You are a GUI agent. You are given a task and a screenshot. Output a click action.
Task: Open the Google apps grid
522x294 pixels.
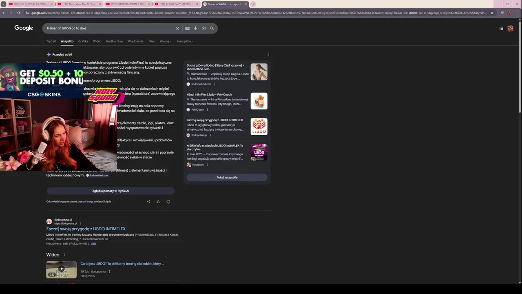[x=501, y=28]
